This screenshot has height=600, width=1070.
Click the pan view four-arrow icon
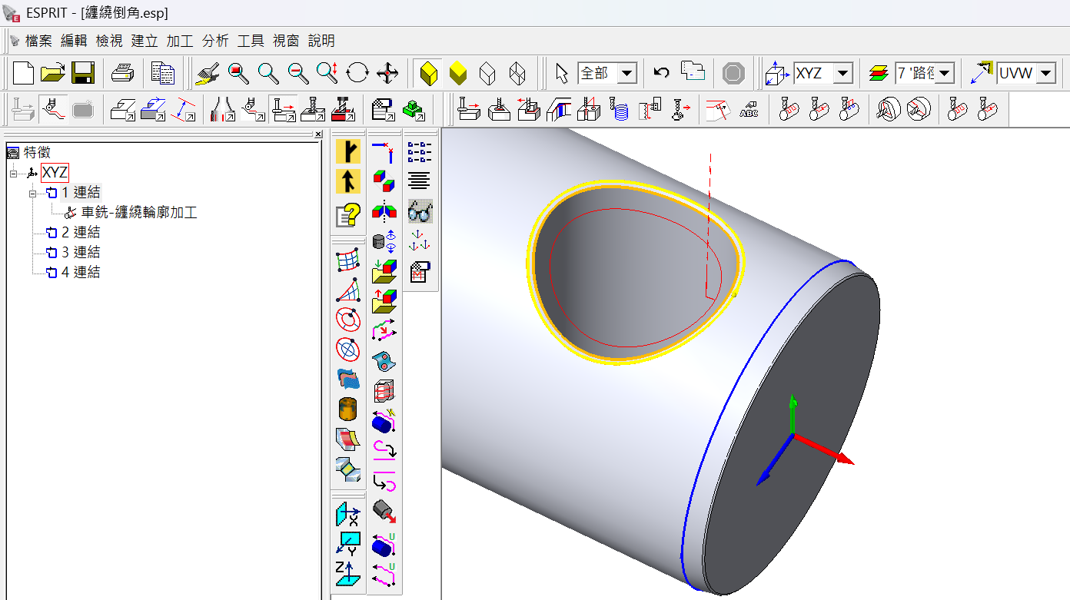point(387,73)
